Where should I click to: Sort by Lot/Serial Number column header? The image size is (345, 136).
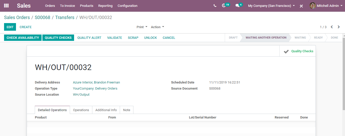tap(203, 117)
